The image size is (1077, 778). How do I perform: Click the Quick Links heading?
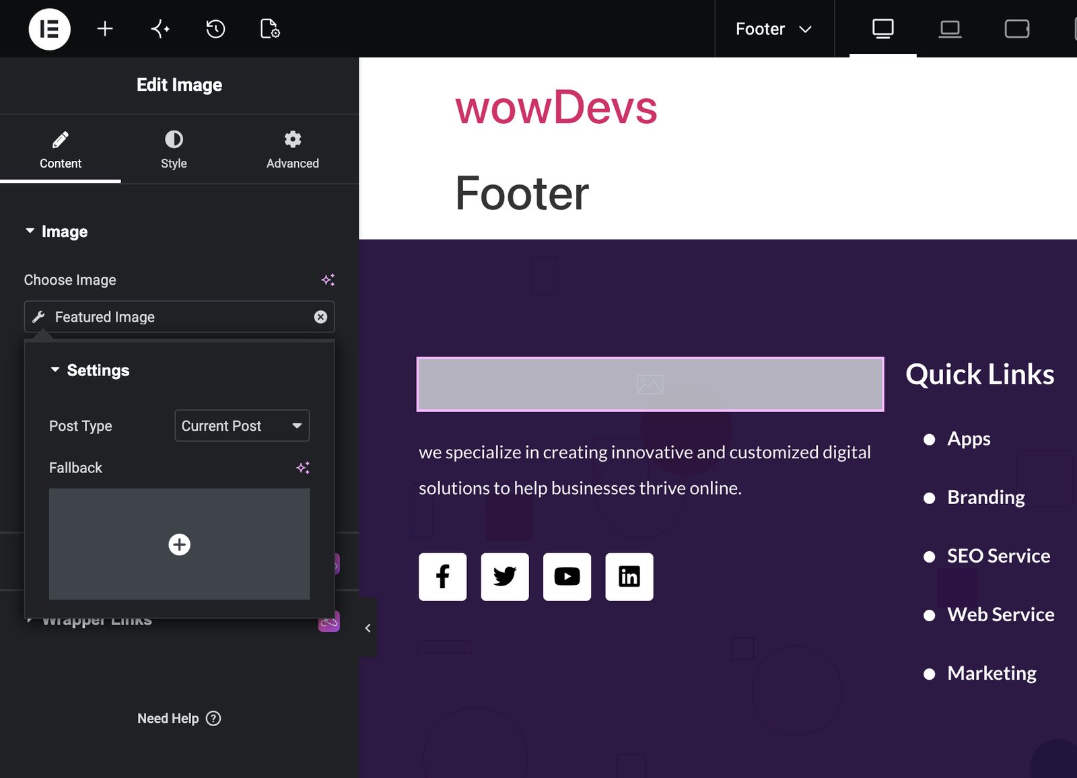[979, 374]
